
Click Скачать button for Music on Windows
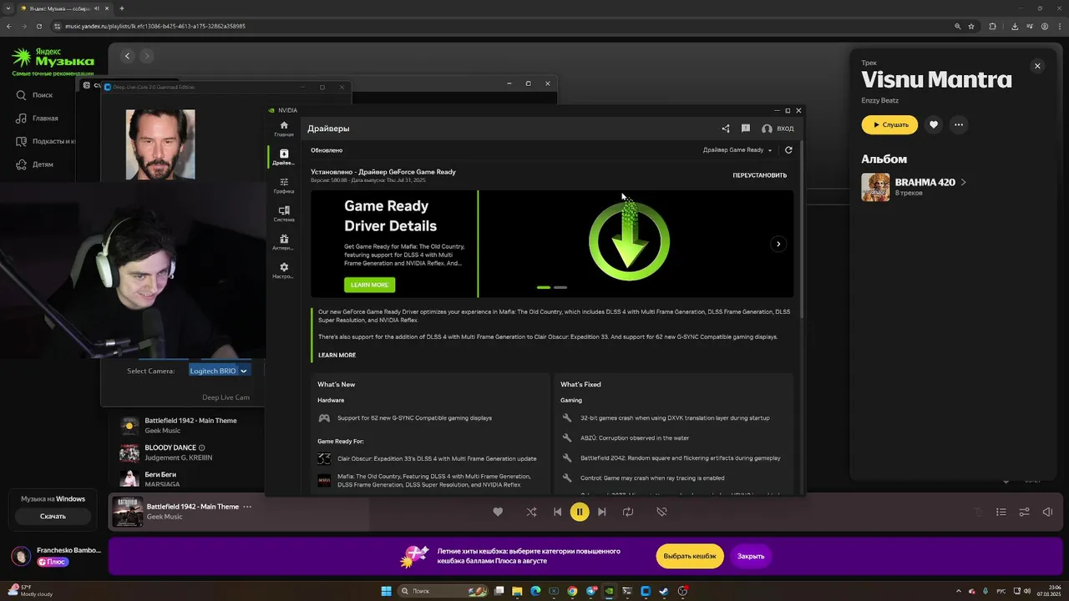(53, 516)
